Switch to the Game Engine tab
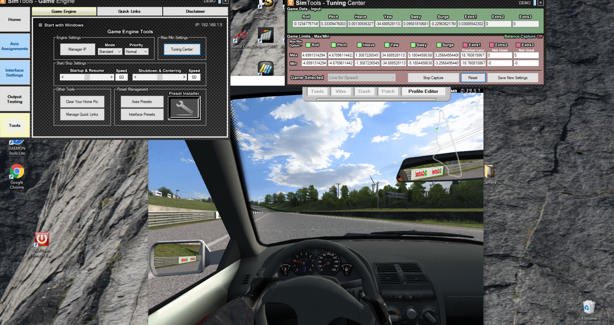614x325 pixels. point(64,12)
